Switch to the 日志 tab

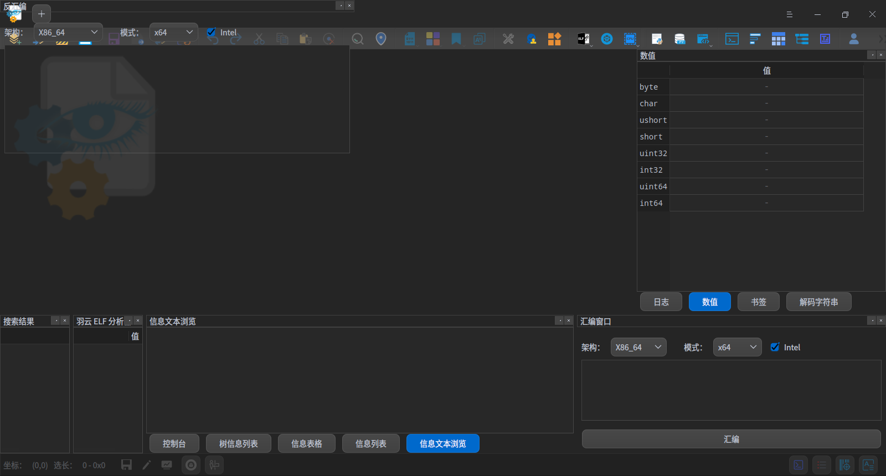point(661,302)
